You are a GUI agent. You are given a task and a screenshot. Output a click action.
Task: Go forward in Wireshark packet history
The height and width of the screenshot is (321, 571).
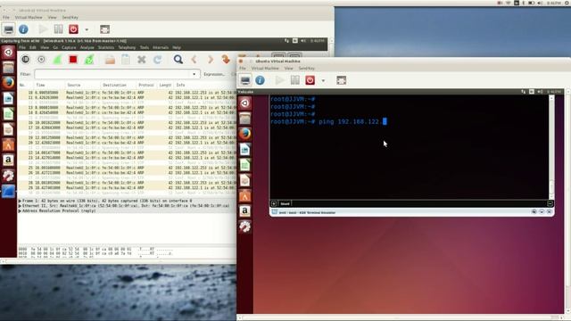coord(211,60)
